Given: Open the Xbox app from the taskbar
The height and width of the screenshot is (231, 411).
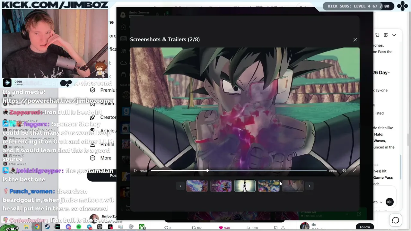Looking at the screenshot, I should [x=142, y=227].
